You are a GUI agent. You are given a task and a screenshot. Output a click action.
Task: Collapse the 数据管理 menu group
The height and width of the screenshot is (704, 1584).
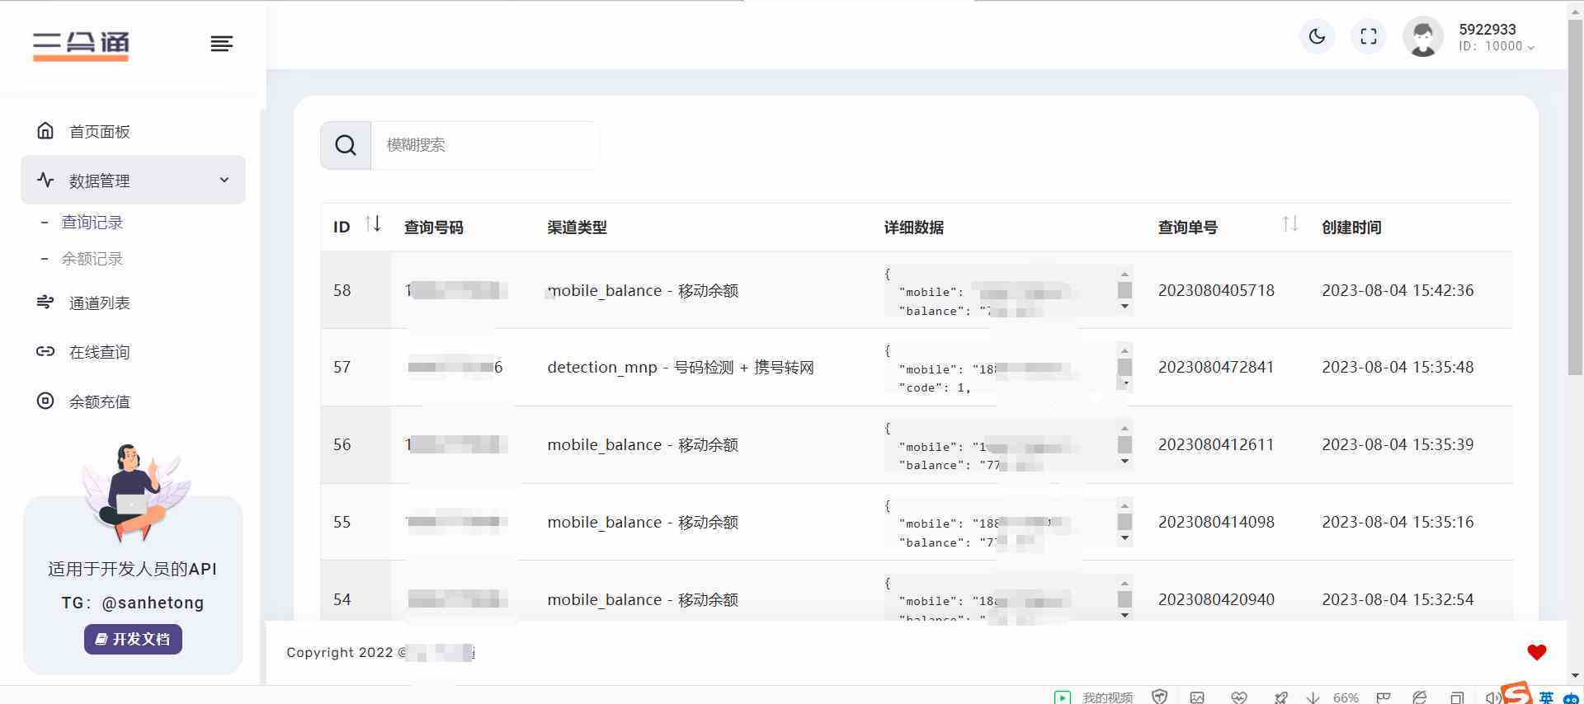tap(133, 180)
